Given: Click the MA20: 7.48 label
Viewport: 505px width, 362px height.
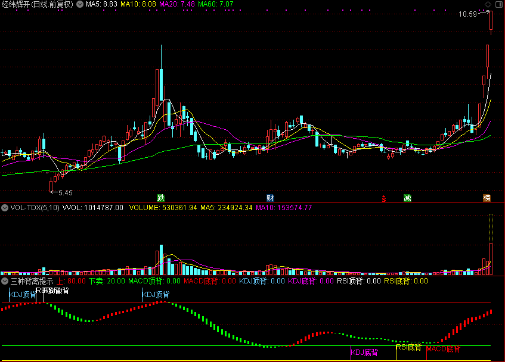Looking at the screenshot, I should (x=177, y=4).
